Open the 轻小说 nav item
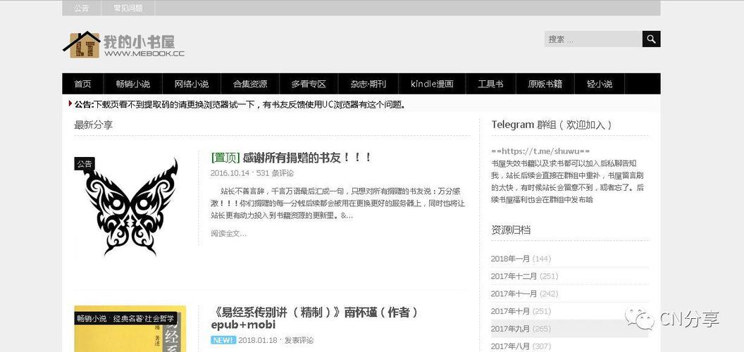 coord(600,84)
